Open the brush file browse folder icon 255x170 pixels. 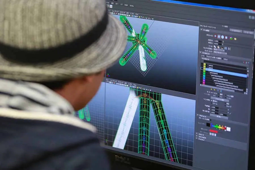pyautogui.click(x=235, y=39)
